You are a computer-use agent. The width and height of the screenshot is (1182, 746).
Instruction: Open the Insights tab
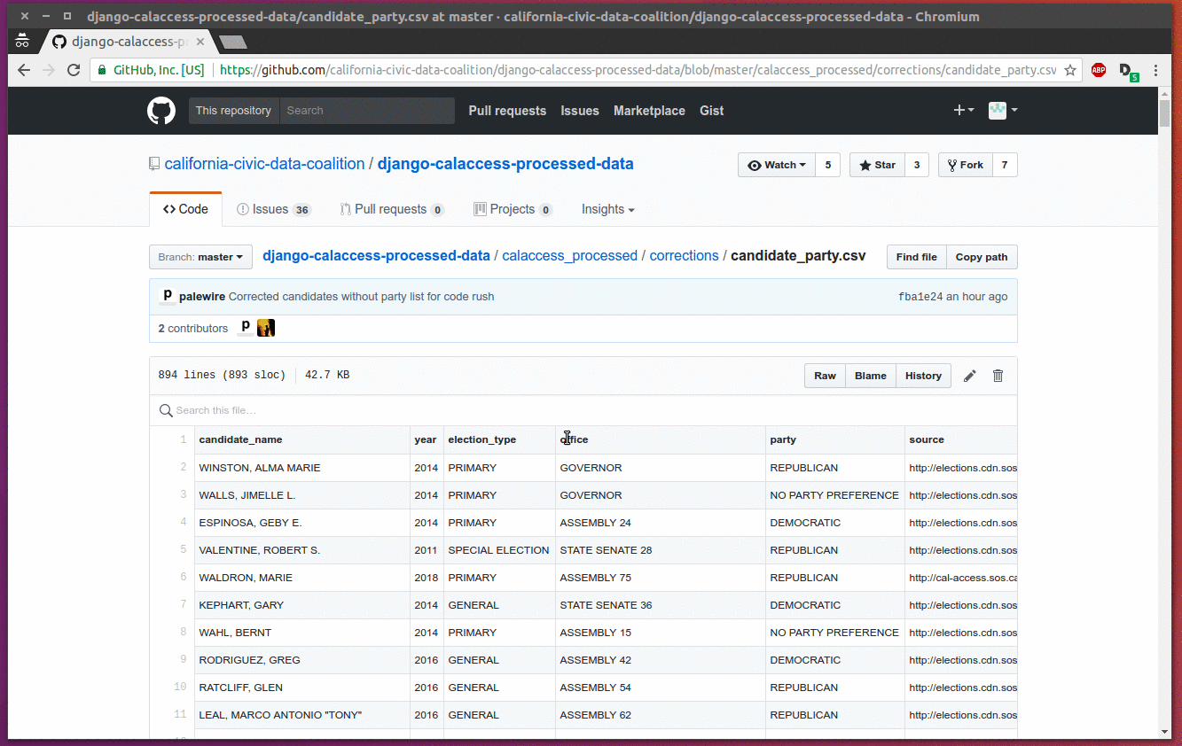[607, 210]
